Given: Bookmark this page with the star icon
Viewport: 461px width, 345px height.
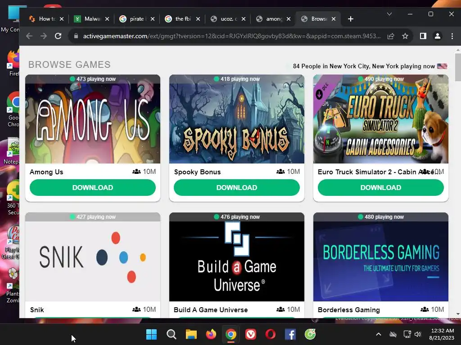Looking at the screenshot, I should click(405, 36).
